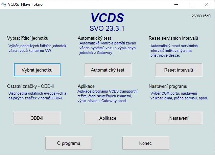Click the Výběr COM portu description
Viewport: 215px width, 155px height.
[x=179, y=96]
